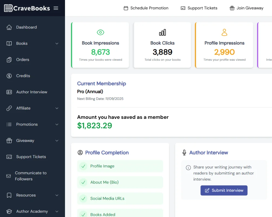Expand the Promotions sidebar section
This screenshot has width=272, height=217.
[x=57, y=125]
